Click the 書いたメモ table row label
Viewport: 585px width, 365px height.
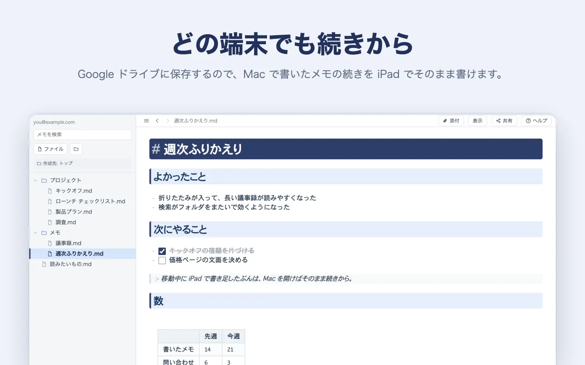point(179,349)
